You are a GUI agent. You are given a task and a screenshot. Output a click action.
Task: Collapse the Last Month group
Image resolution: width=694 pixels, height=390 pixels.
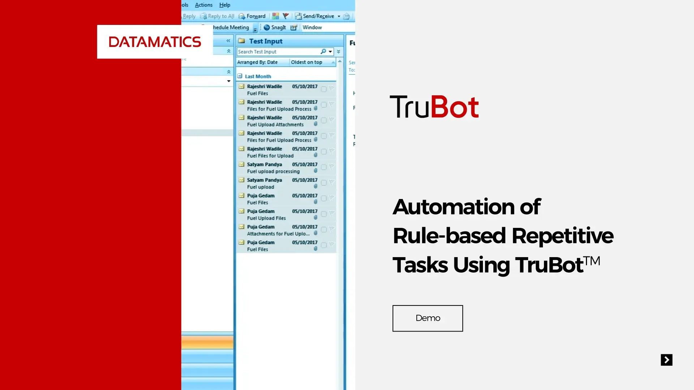point(240,76)
